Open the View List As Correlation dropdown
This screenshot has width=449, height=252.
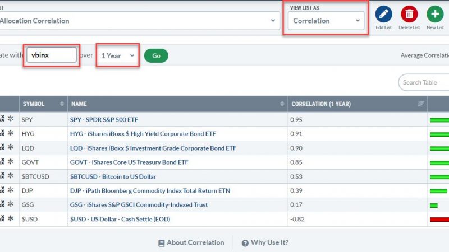coord(326,21)
